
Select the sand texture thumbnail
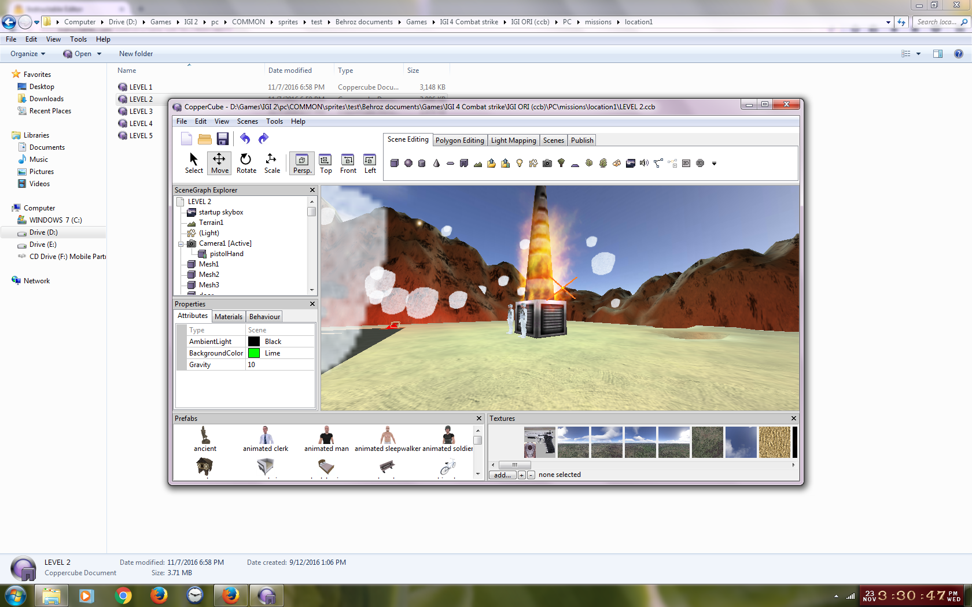click(774, 442)
